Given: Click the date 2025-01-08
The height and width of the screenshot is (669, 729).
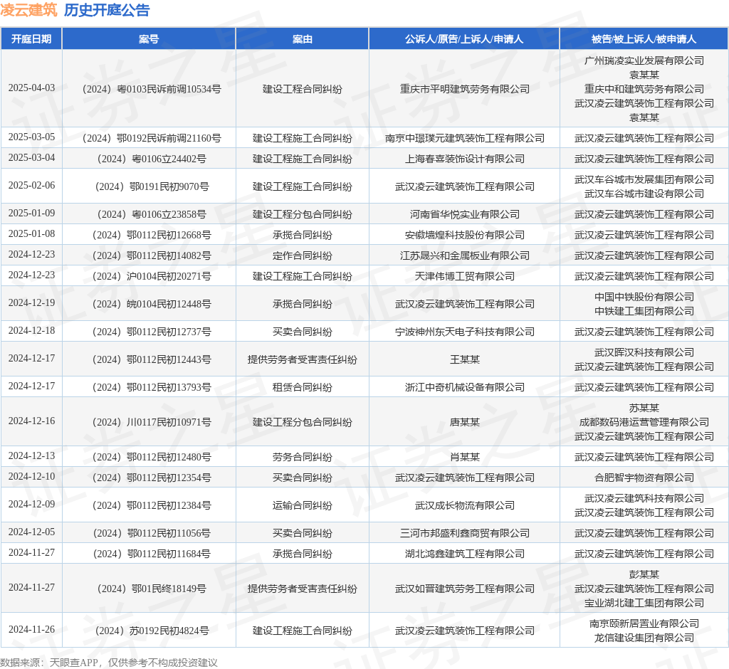Looking at the screenshot, I should point(31,234).
